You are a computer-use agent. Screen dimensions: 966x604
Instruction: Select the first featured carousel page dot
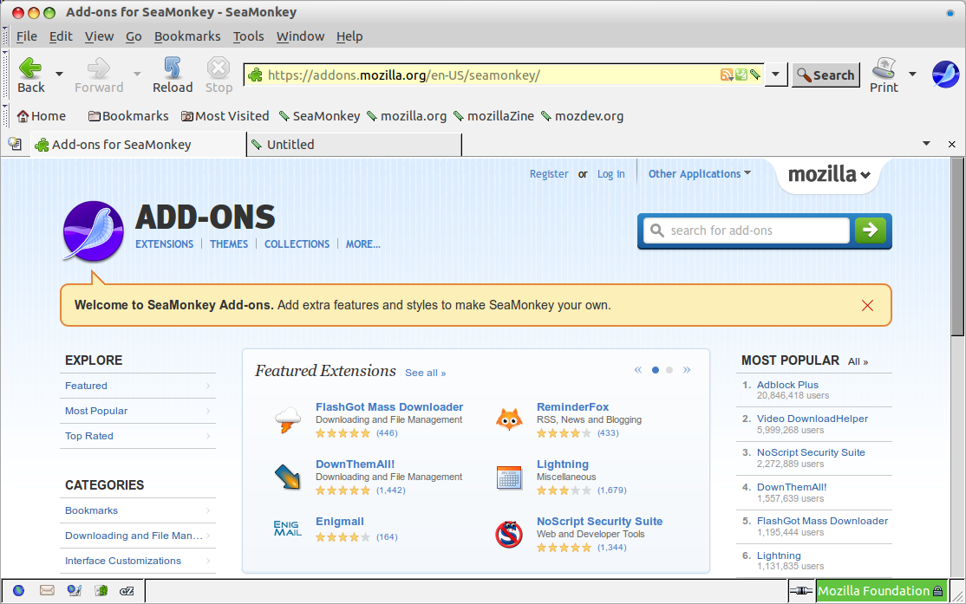pos(656,370)
